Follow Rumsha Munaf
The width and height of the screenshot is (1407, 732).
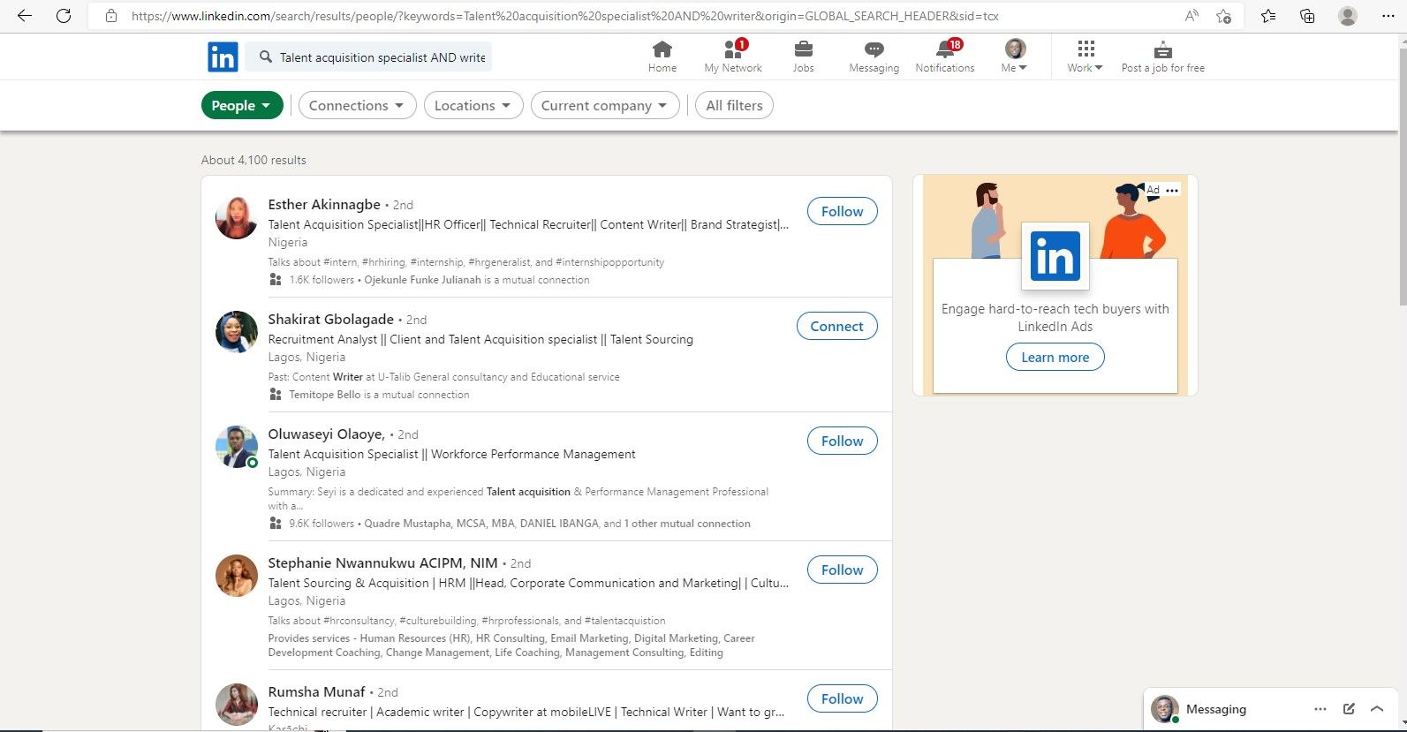(842, 698)
